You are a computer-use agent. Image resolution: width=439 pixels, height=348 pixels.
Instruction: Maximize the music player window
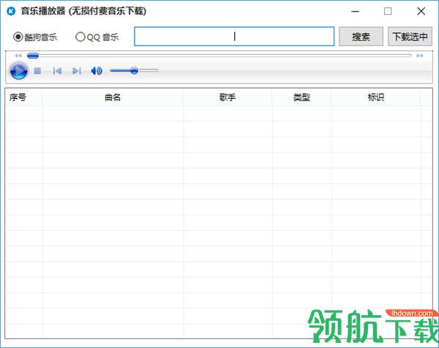point(388,11)
